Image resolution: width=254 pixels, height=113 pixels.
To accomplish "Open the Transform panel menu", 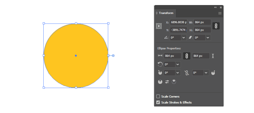I will (x=220, y=13).
